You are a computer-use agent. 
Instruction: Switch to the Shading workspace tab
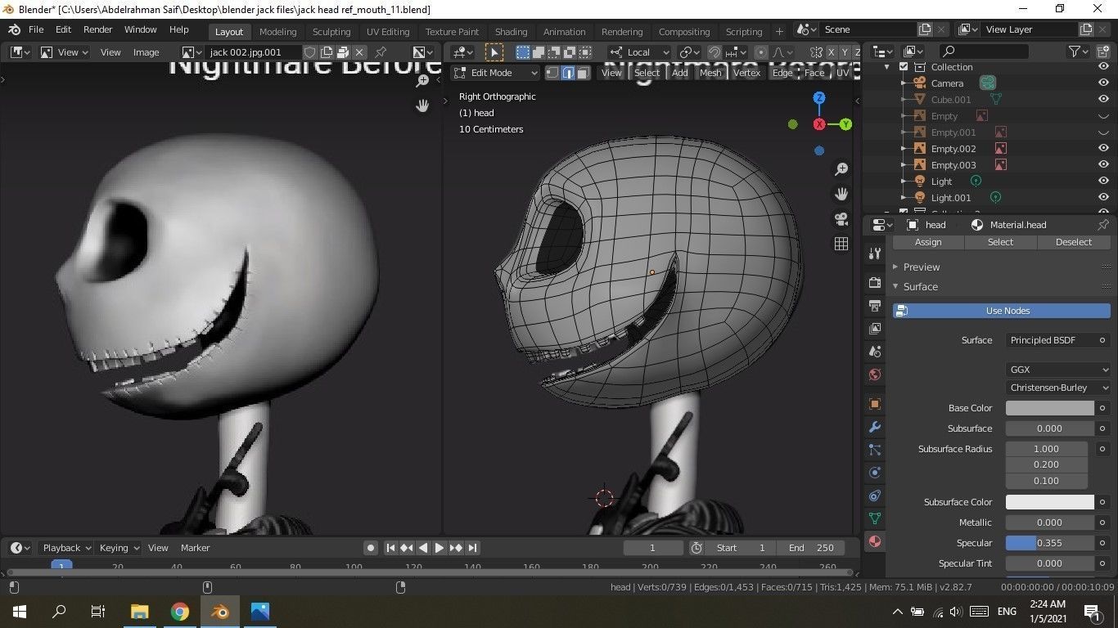click(511, 32)
